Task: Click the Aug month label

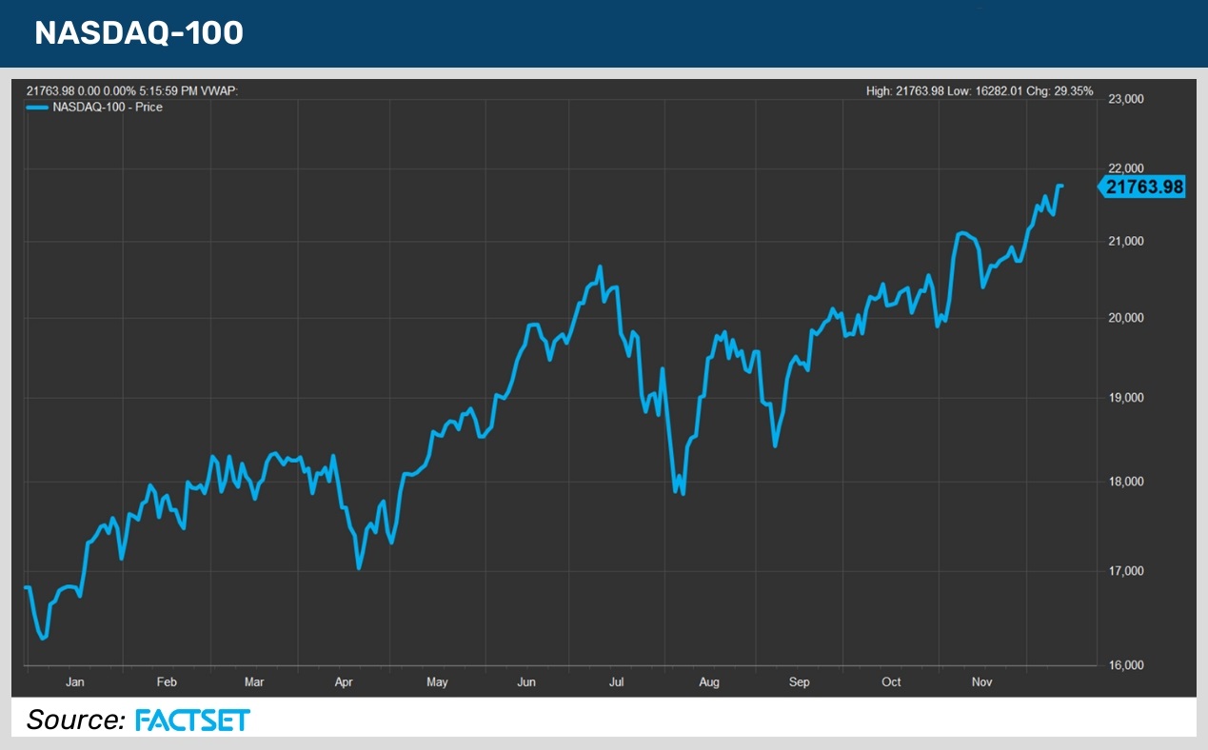Action: [709, 681]
